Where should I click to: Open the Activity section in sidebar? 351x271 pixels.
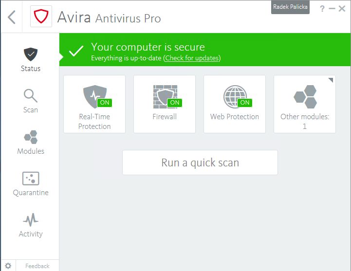[x=31, y=225]
